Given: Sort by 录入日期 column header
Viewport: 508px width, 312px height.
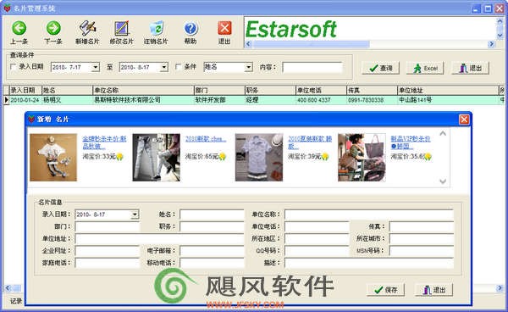Looking at the screenshot, I should [25, 90].
